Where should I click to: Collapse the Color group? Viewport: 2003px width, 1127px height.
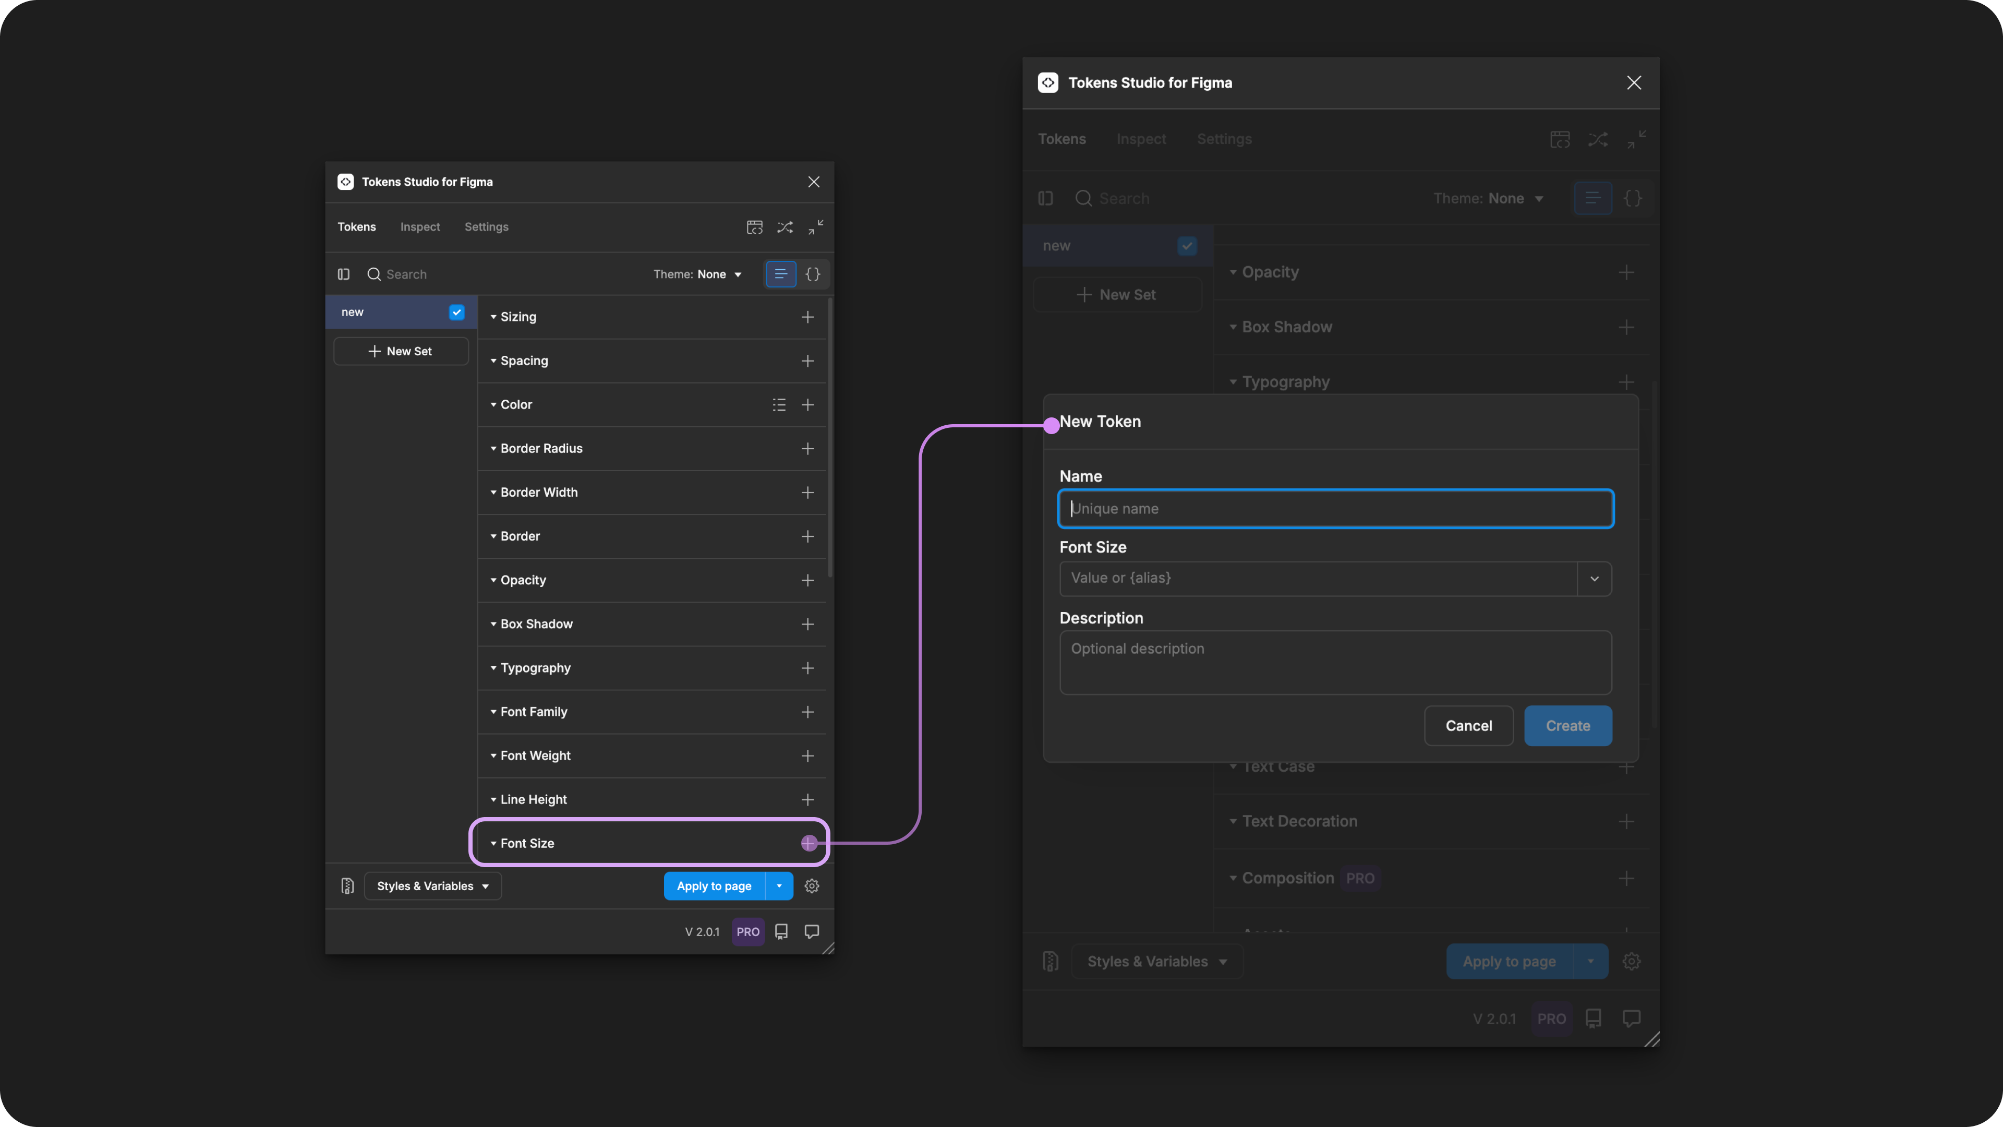pyautogui.click(x=493, y=404)
